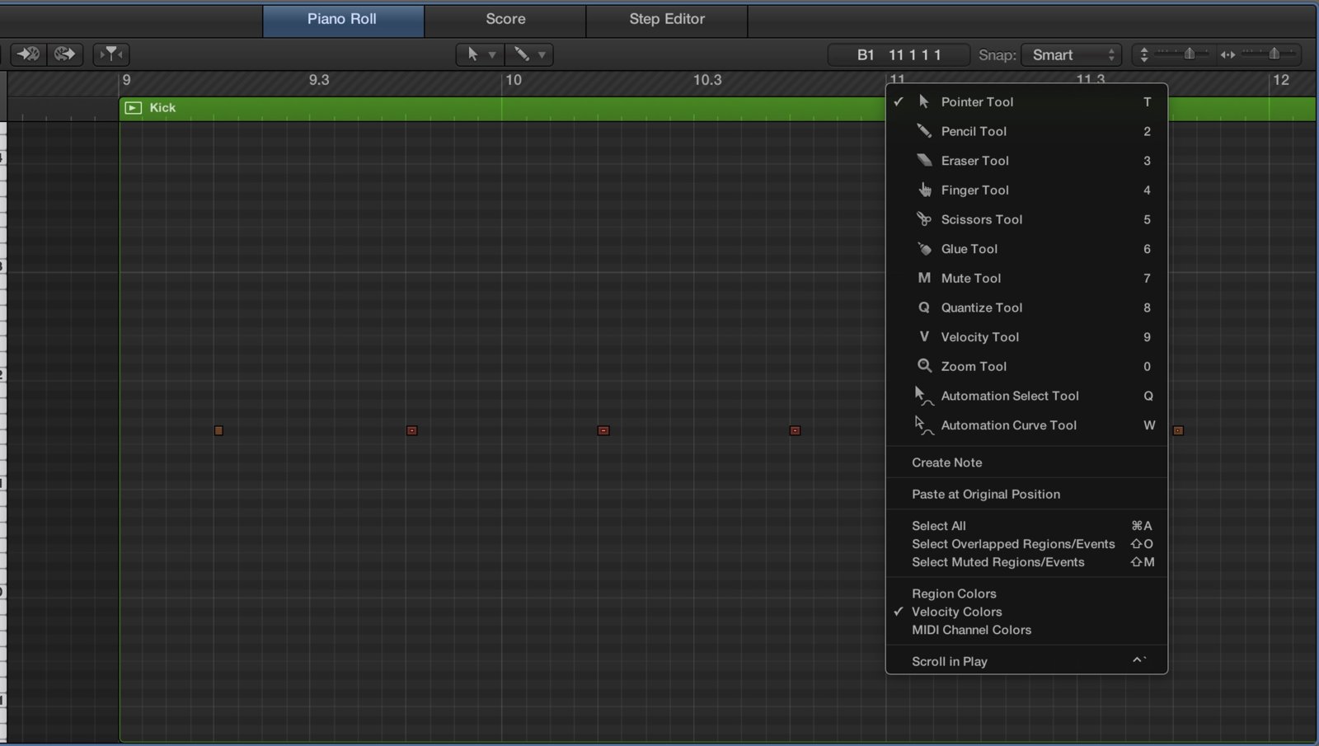Select the kick note right of the menu

click(x=1178, y=430)
